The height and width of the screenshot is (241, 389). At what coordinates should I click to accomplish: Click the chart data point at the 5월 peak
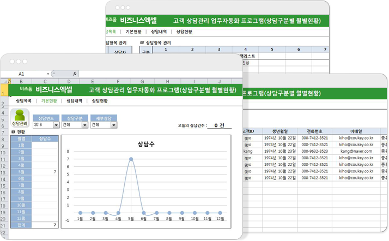pos(131,159)
